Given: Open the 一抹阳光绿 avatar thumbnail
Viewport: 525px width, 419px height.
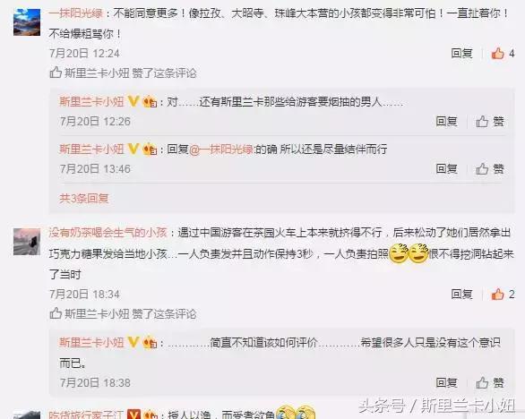Looking at the screenshot, I should pyautogui.click(x=27, y=22).
